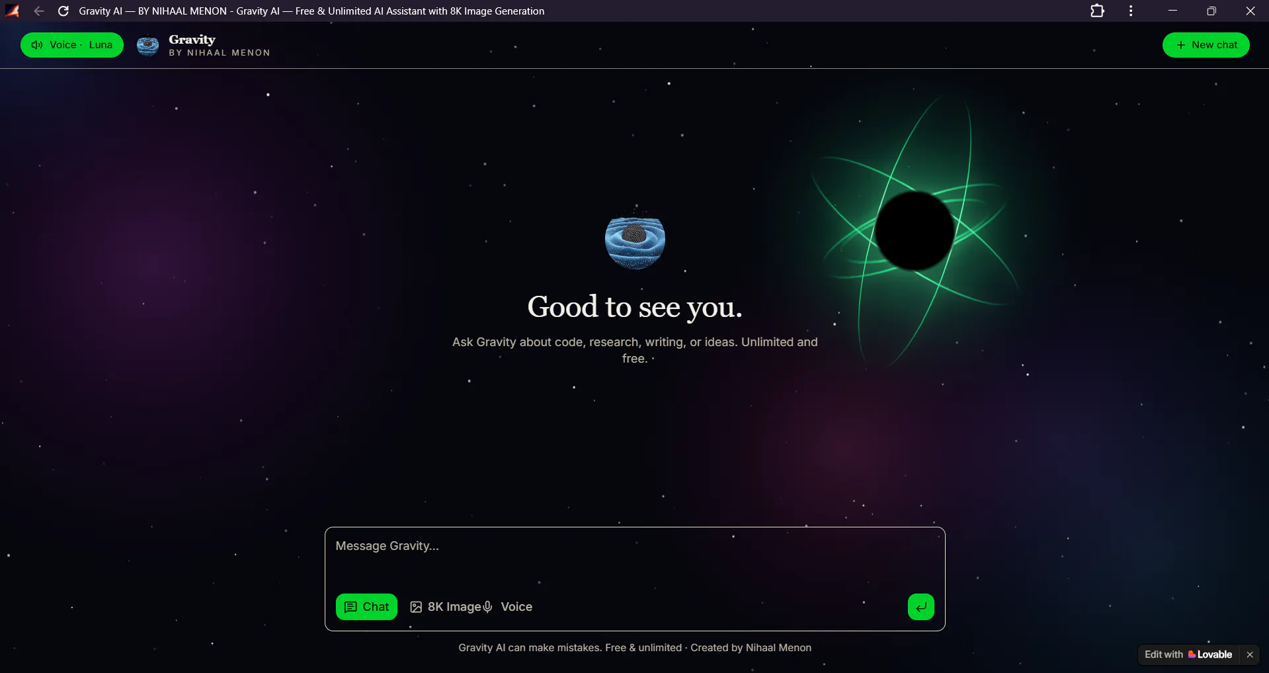Viewport: 1269px width, 673px height.
Task: Minimize the browser window
Action: pos(1172,11)
